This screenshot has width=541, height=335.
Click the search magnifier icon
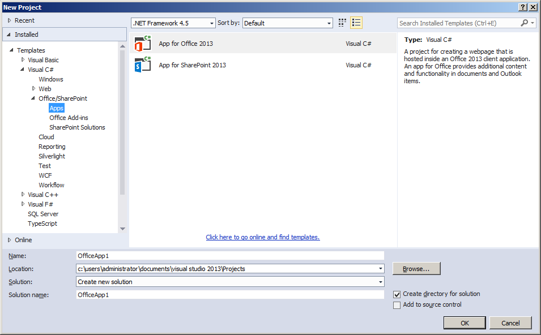click(x=524, y=23)
